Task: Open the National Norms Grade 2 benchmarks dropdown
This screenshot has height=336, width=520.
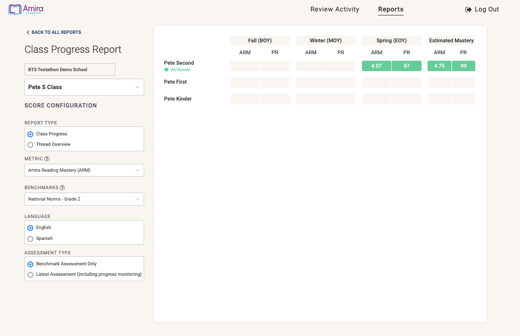Action: pyautogui.click(x=84, y=199)
